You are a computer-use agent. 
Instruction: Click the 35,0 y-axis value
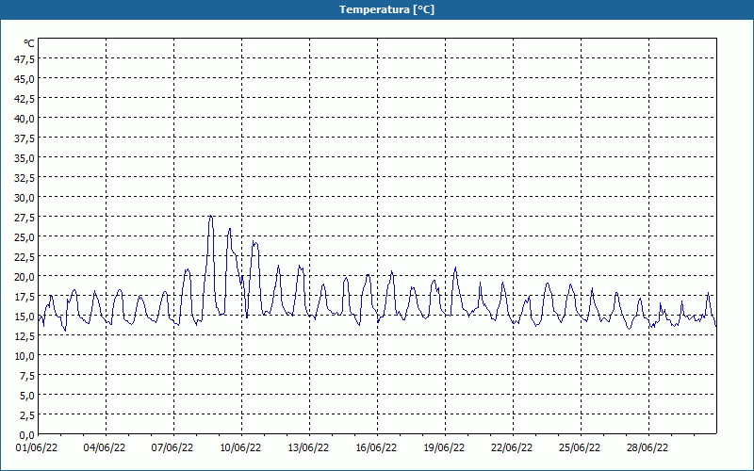click(x=25, y=158)
